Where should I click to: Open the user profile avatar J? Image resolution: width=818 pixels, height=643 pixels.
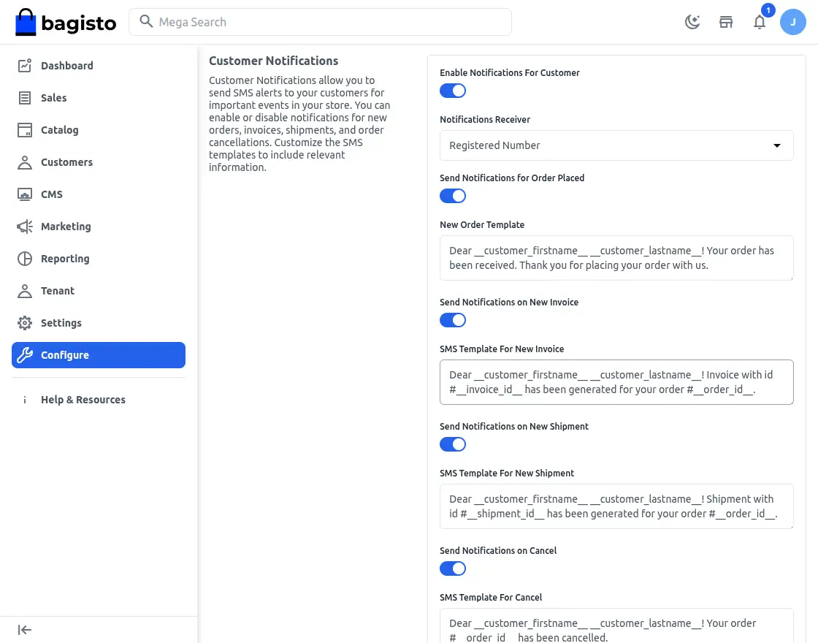point(793,22)
